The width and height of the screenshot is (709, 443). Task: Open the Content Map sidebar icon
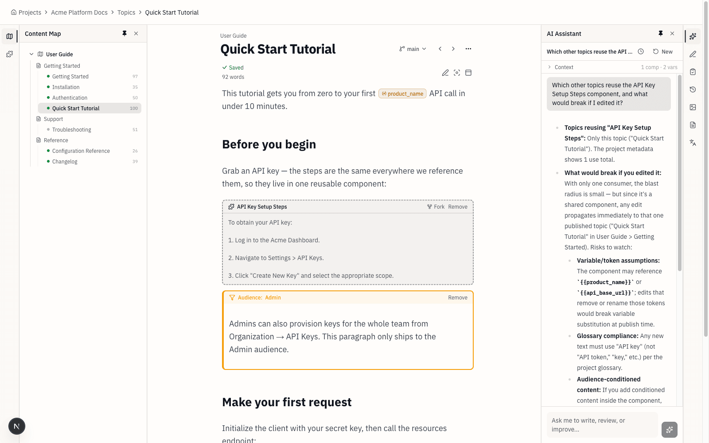pos(9,36)
